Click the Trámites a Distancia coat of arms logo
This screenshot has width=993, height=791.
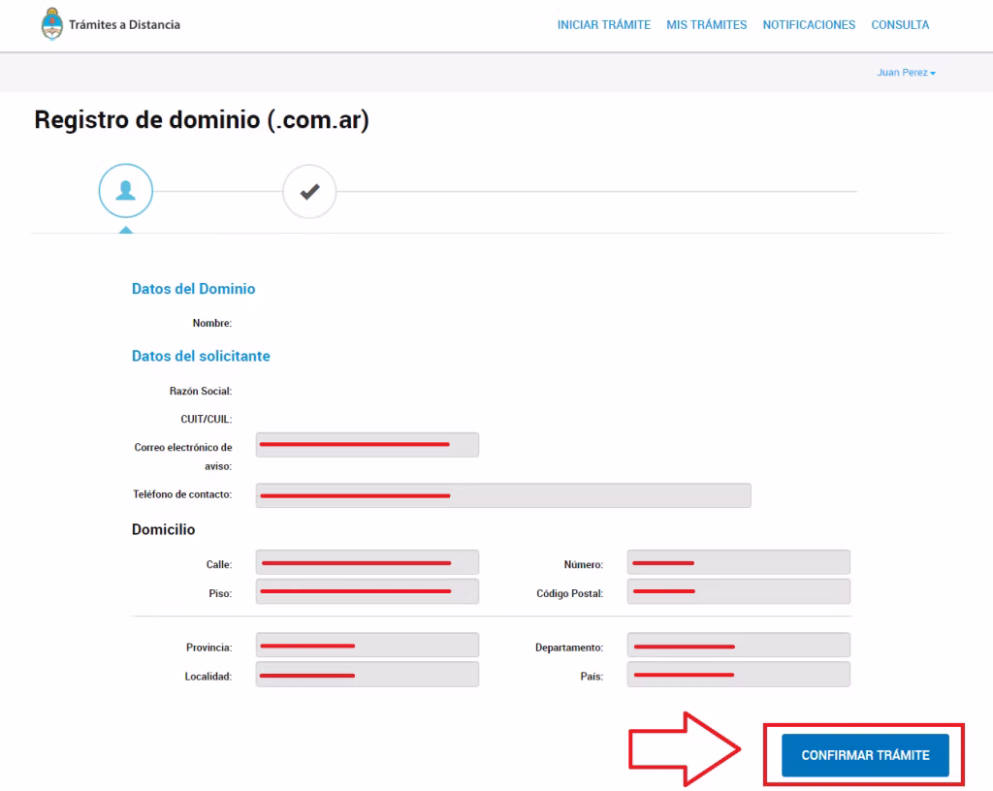pyautogui.click(x=50, y=25)
